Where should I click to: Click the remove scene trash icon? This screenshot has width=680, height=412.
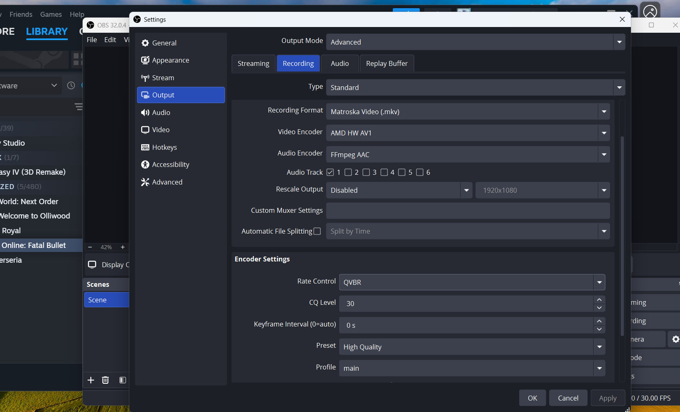(x=106, y=380)
